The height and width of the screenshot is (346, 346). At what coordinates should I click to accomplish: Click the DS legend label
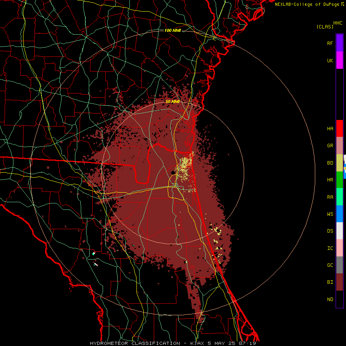[x=330, y=231]
